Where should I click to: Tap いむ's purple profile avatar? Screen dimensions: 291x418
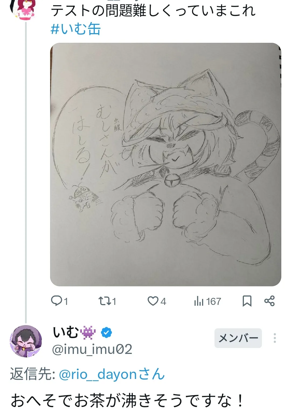pyautogui.click(x=26, y=341)
